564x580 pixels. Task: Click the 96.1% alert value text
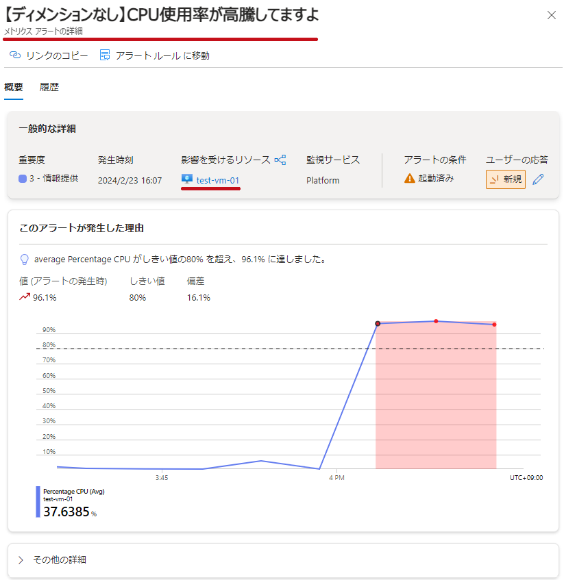45,297
